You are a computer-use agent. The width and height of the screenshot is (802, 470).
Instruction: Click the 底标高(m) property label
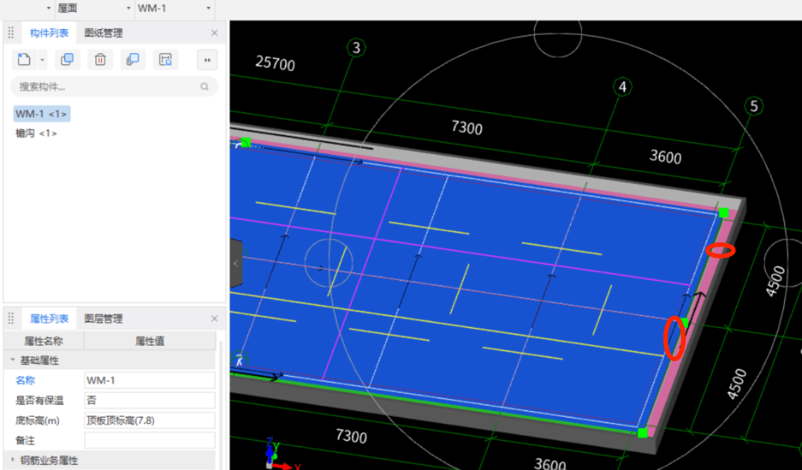38,421
